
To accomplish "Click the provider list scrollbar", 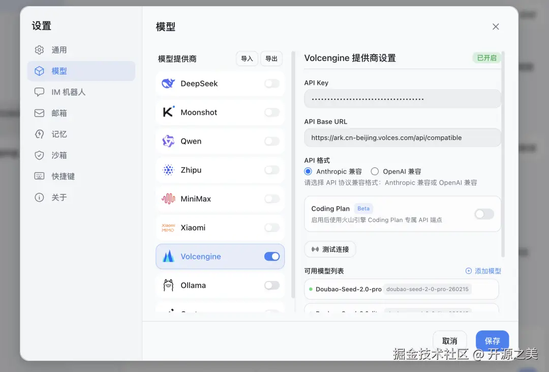I will pos(293,175).
